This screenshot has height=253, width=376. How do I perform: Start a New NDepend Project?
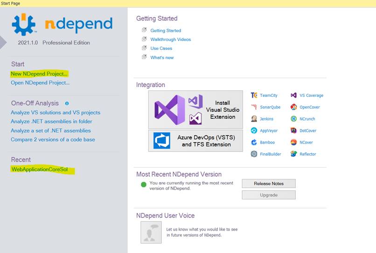pyautogui.click(x=39, y=74)
